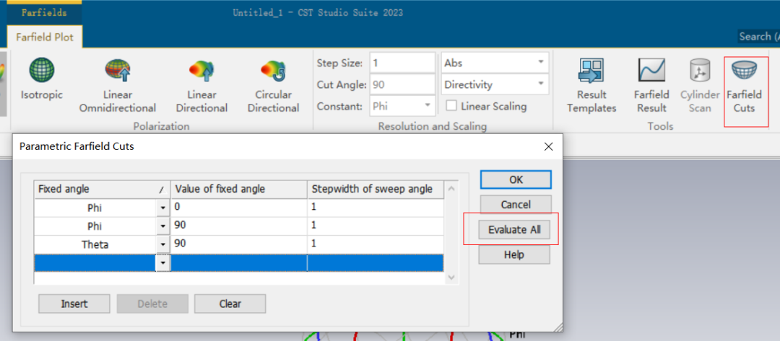
Task: Choose Linear Omnidirectional polarization
Action: pos(118,73)
